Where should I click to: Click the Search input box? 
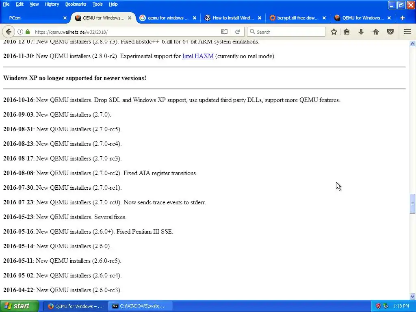coord(286,32)
